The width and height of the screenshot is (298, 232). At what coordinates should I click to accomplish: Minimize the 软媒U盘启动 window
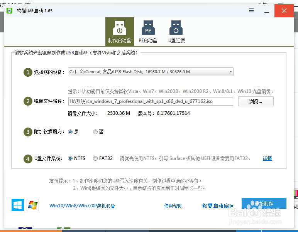267,11
